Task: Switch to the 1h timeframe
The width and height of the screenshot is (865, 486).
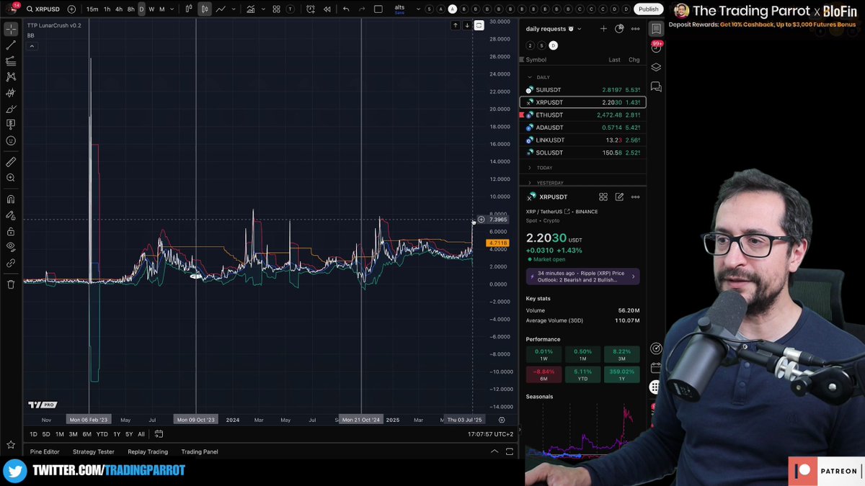Action: coord(107,9)
